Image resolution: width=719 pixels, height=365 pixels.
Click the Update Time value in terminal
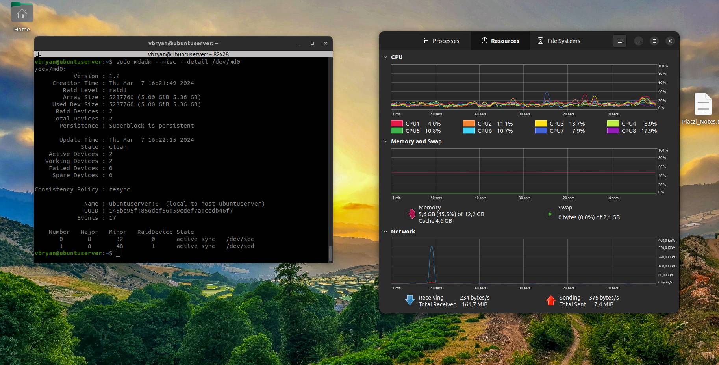152,140
